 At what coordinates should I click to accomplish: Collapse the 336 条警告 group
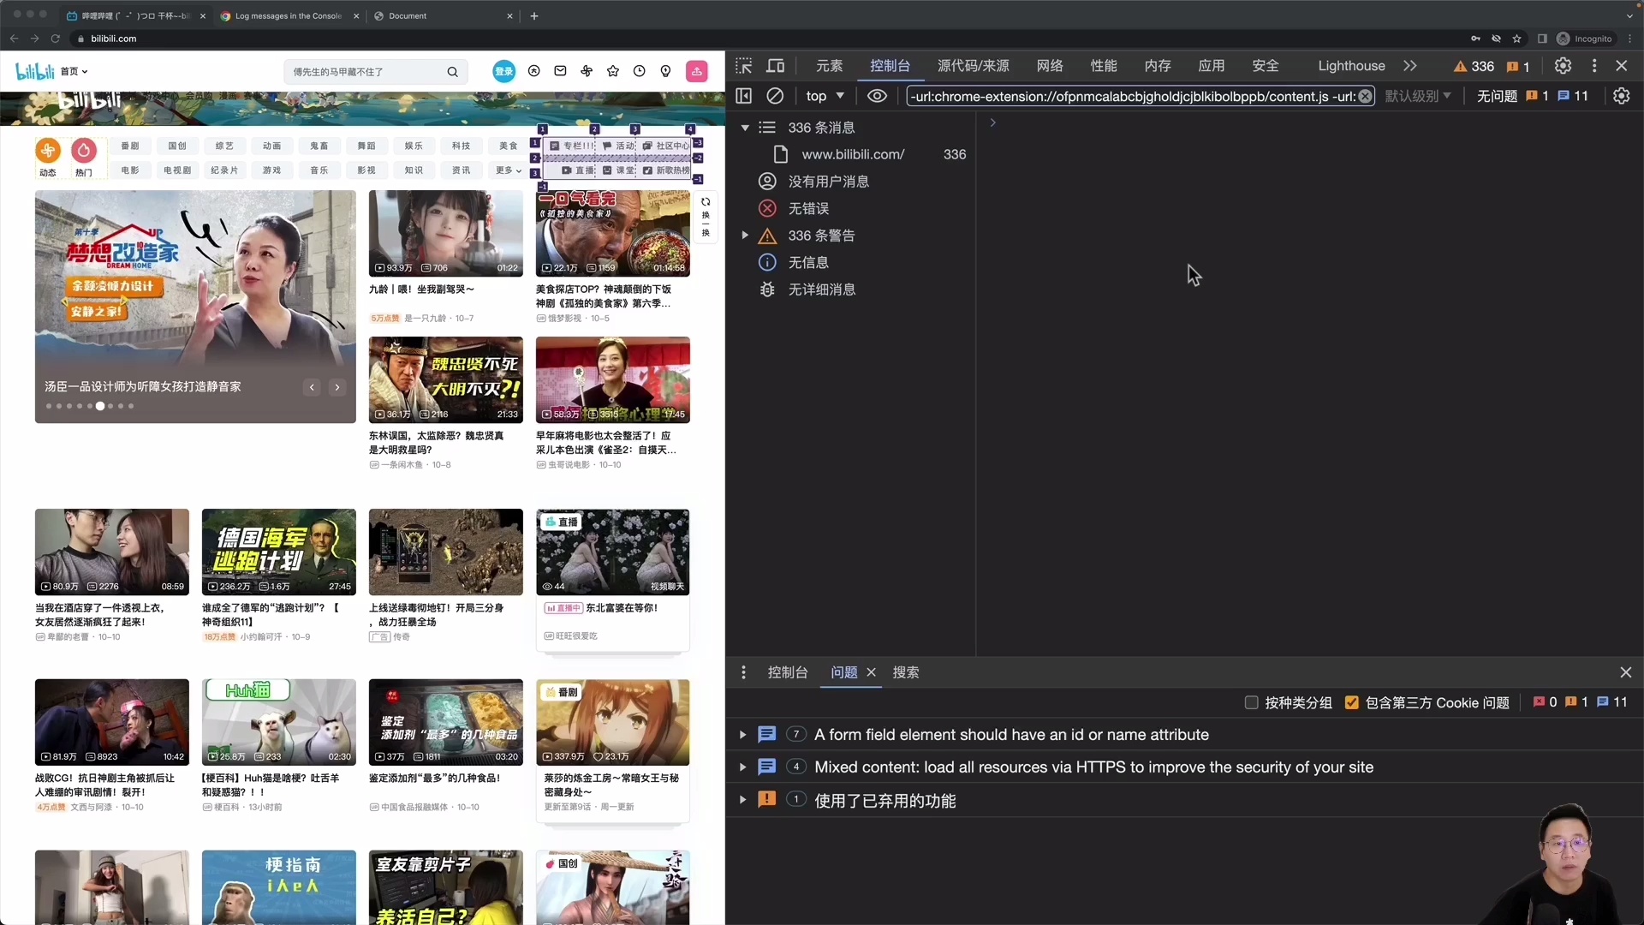point(744,236)
